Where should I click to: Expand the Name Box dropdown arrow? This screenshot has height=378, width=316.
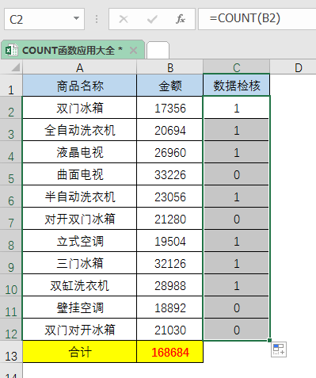76,18
